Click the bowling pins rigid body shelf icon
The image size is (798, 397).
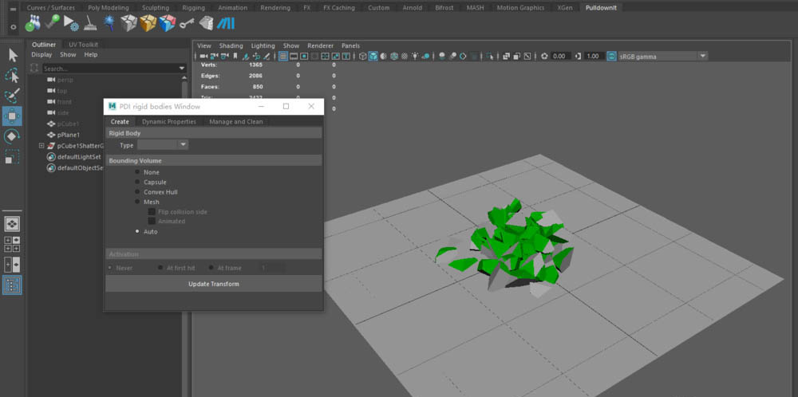pos(33,23)
